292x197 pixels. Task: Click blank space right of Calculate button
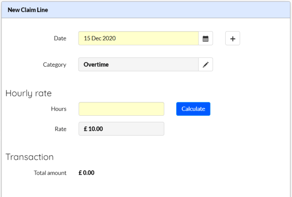pos(249,109)
